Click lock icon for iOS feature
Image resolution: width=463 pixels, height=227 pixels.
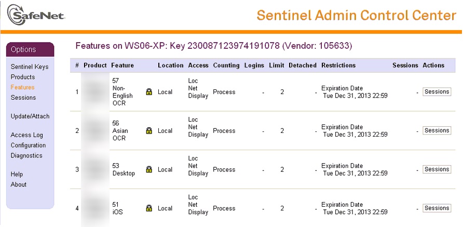coord(149,208)
